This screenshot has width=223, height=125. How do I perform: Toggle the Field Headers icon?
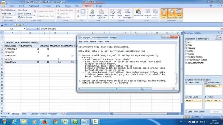pyautogui.click(x=178, y=14)
